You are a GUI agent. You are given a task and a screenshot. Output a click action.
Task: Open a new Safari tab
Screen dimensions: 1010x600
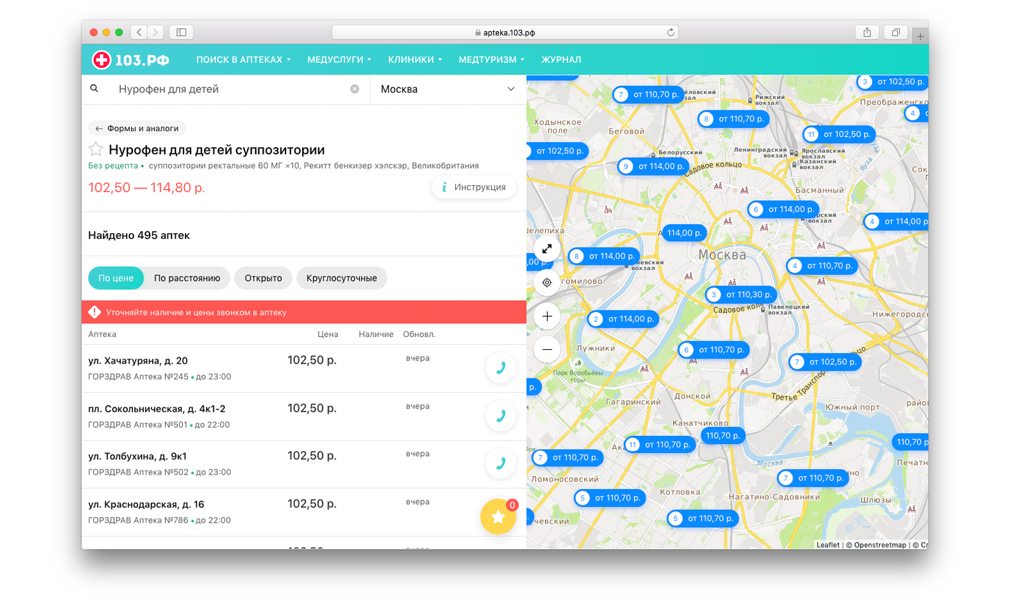pyautogui.click(x=920, y=36)
